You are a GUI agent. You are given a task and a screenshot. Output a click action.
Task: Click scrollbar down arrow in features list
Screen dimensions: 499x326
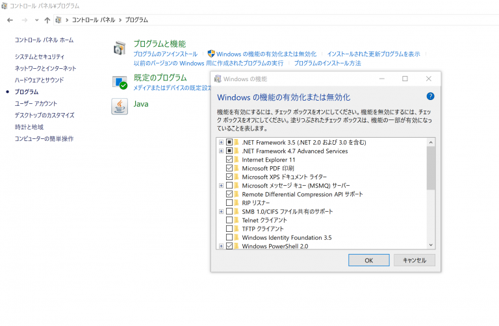(431, 245)
